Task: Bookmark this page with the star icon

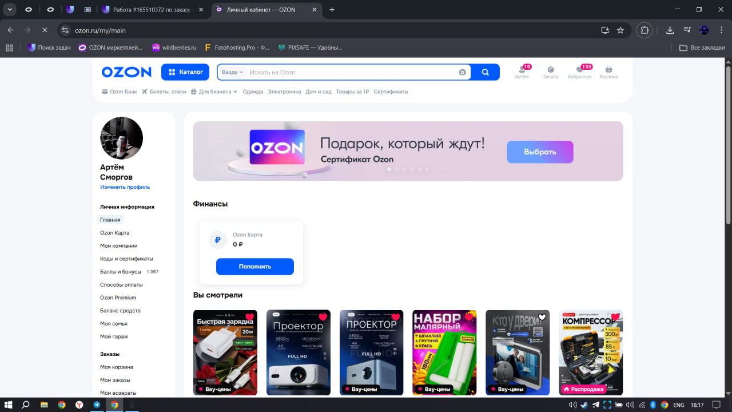Action: pos(620,30)
